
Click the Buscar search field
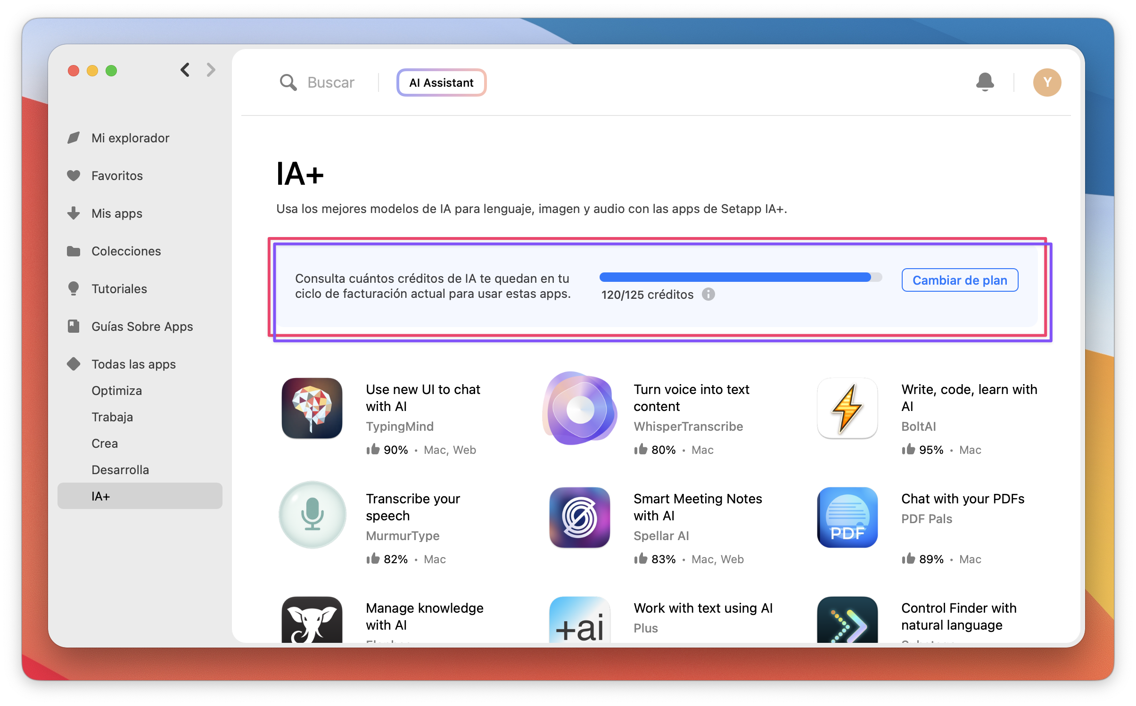pos(330,82)
